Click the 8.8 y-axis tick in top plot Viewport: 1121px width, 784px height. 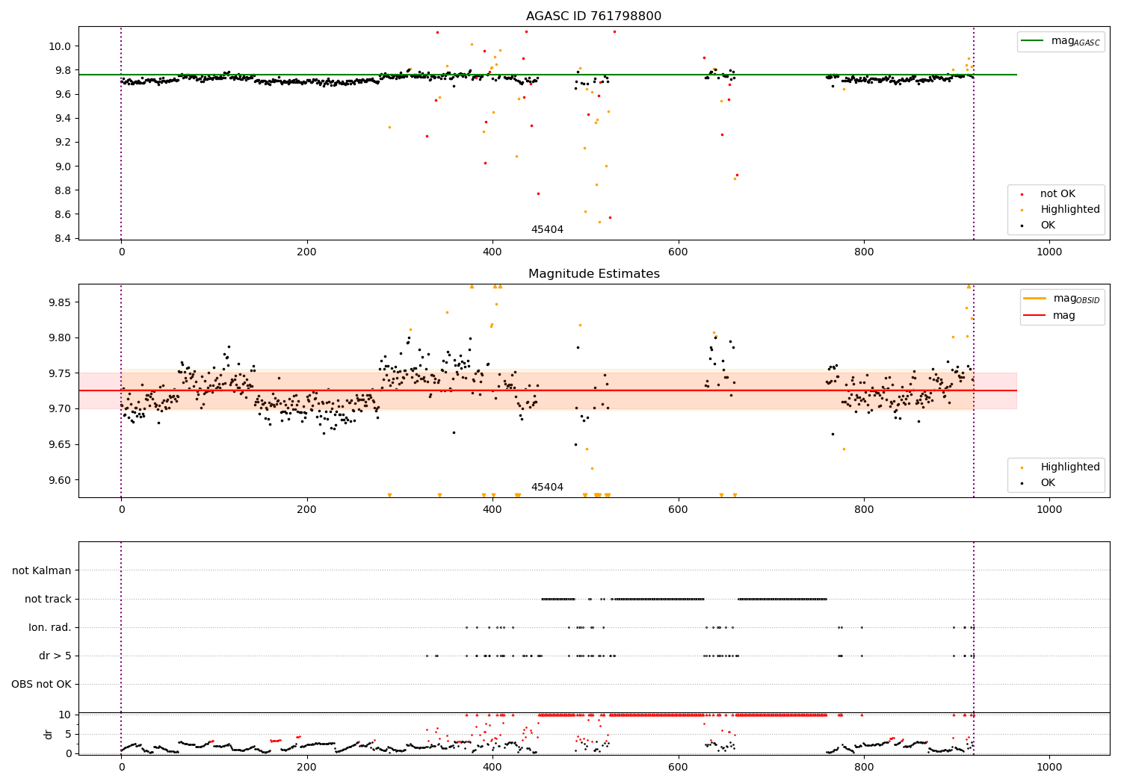(x=63, y=190)
